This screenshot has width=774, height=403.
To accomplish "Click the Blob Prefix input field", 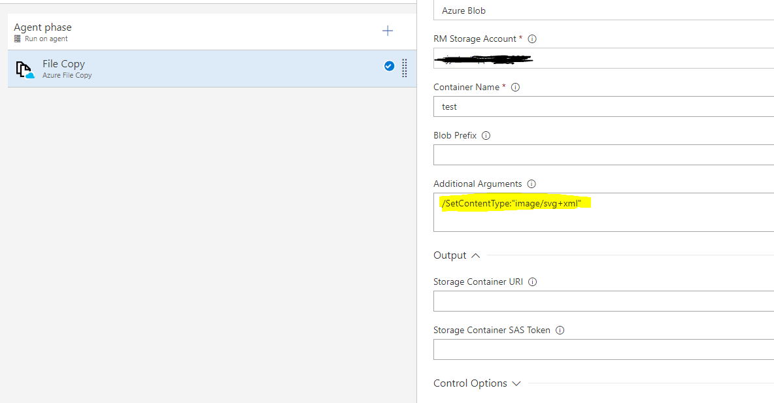I will point(603,155).
